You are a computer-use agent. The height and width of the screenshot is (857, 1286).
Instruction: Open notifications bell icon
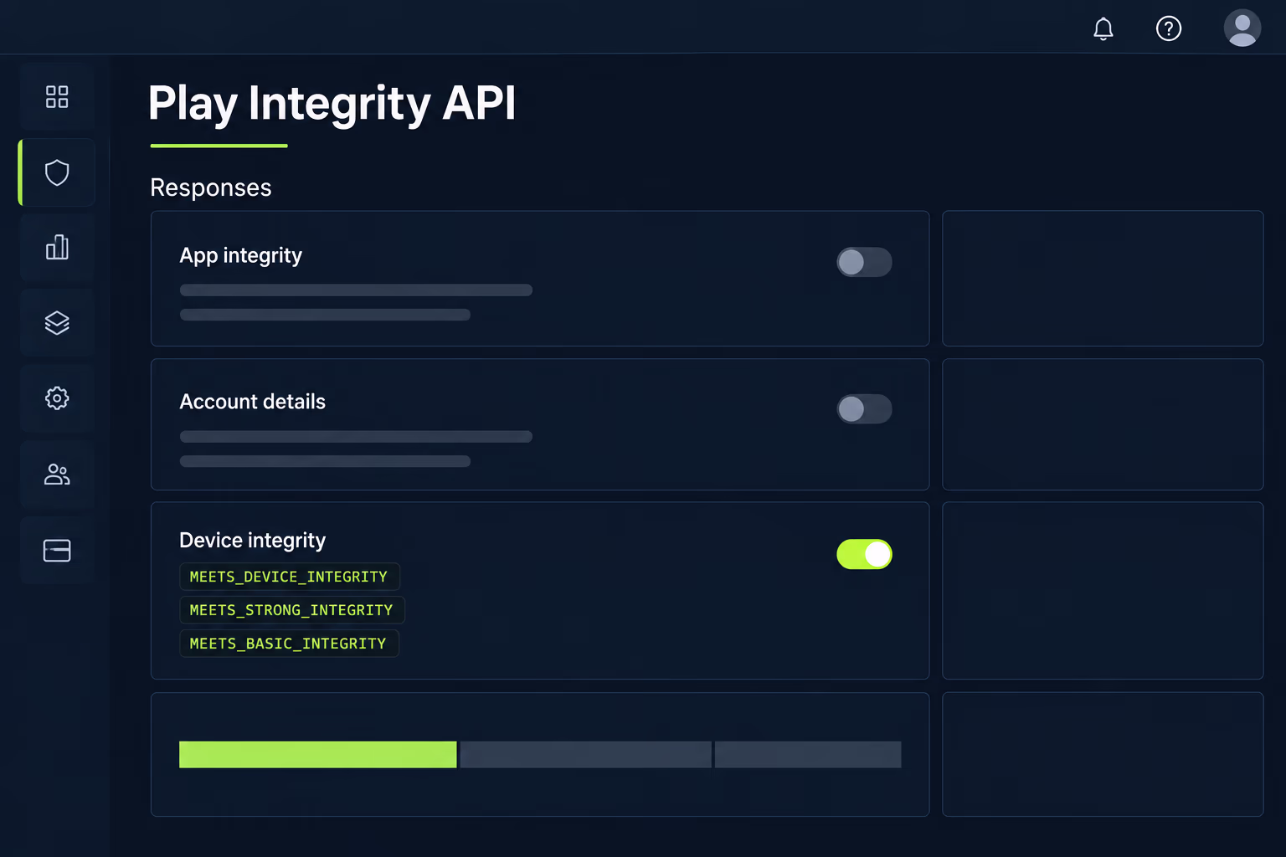click(x=1103, y=28)
